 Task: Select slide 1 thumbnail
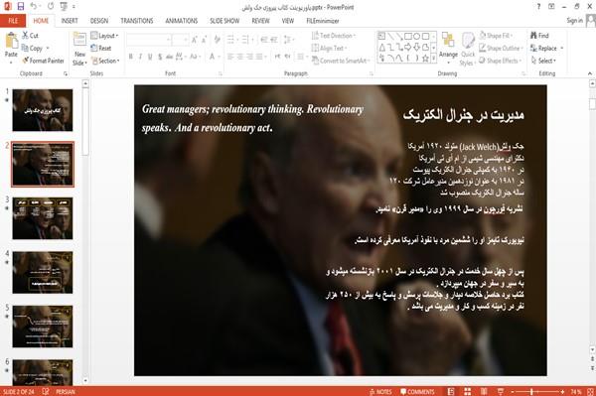click(x=43, y=110)
